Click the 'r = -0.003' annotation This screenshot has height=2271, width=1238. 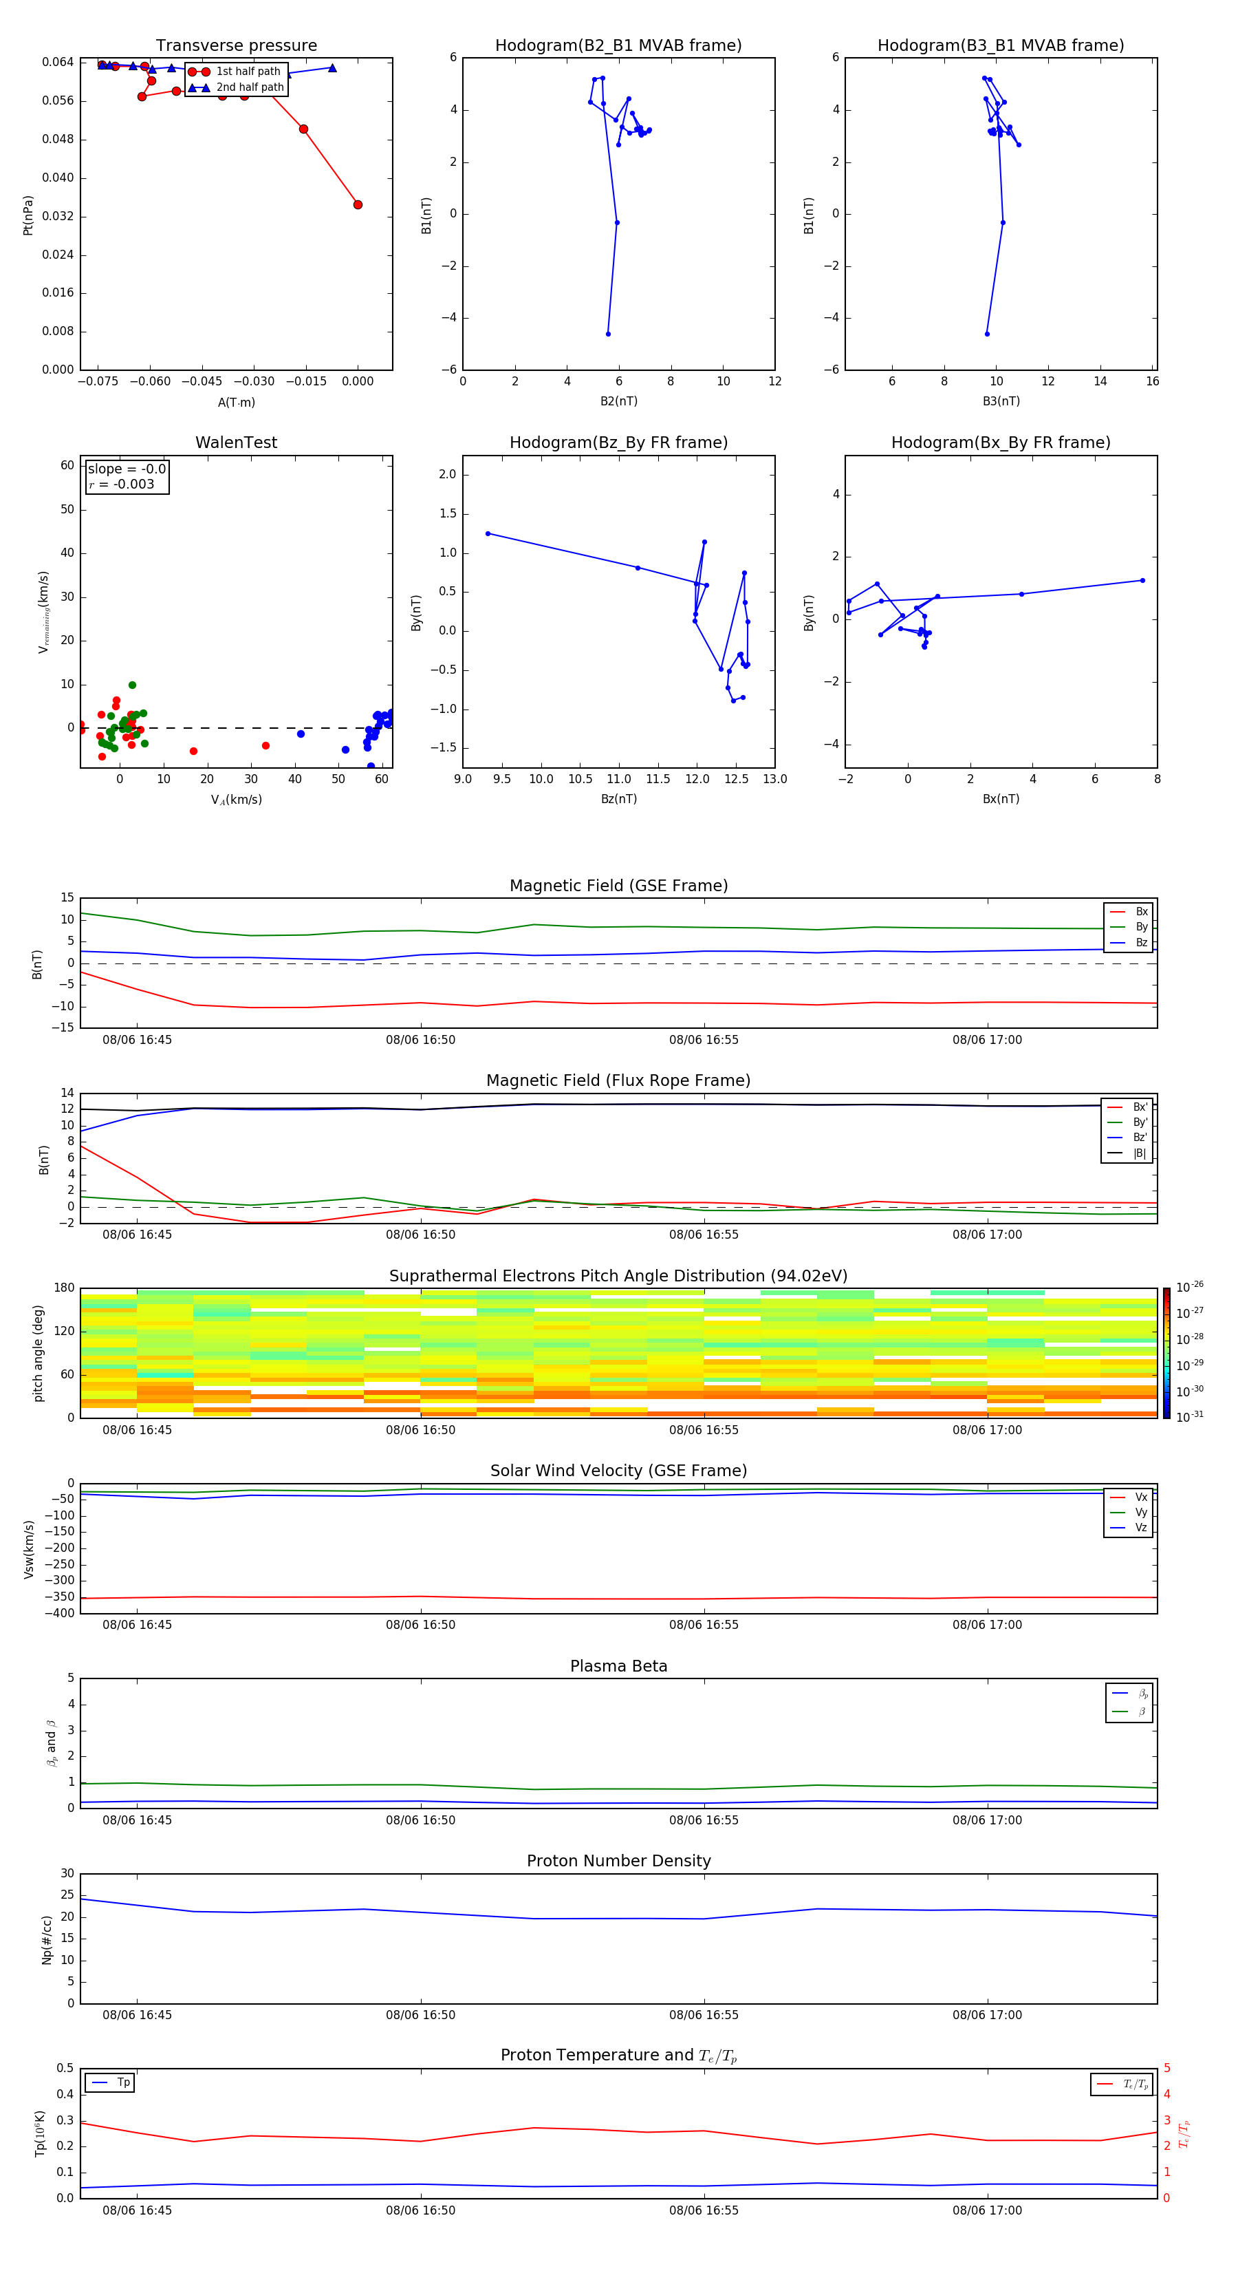[122, 484]
